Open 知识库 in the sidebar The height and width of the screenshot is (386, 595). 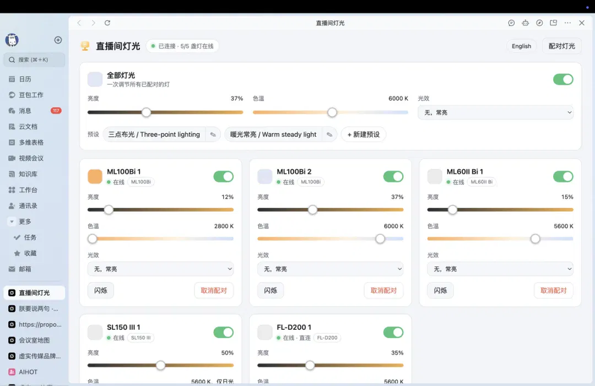[x=34, y=174]
